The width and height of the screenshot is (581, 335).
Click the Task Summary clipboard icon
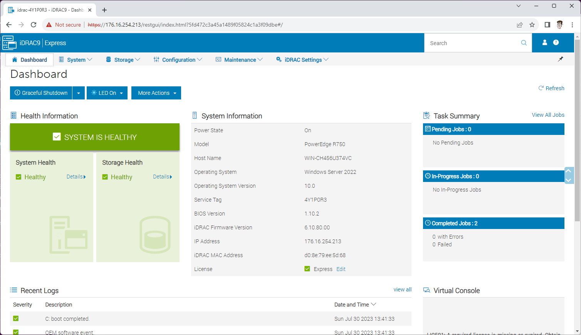click(427, 115)
